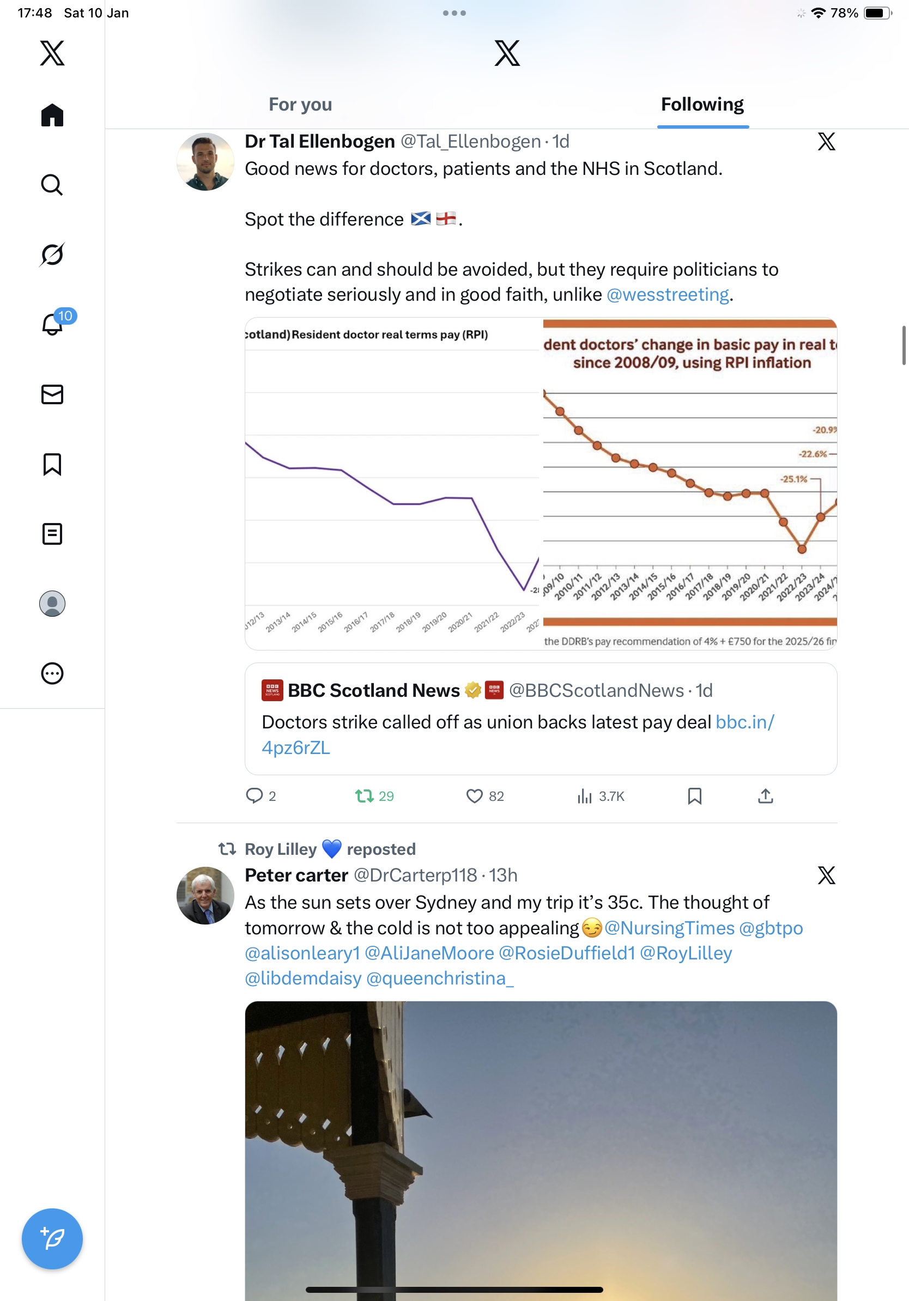This screenshot has height=1301, width=909.
Task: Open Messages envelope in sidebar
Action: coord(52,394)
